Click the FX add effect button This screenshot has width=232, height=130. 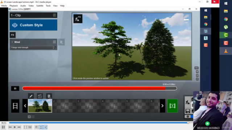13,35
